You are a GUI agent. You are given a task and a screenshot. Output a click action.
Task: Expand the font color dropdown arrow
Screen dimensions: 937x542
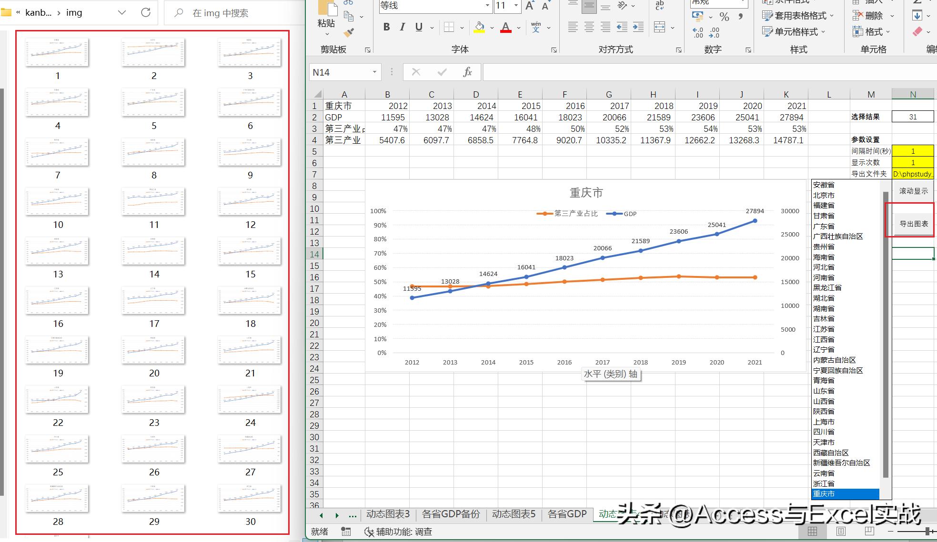[519, 27]
